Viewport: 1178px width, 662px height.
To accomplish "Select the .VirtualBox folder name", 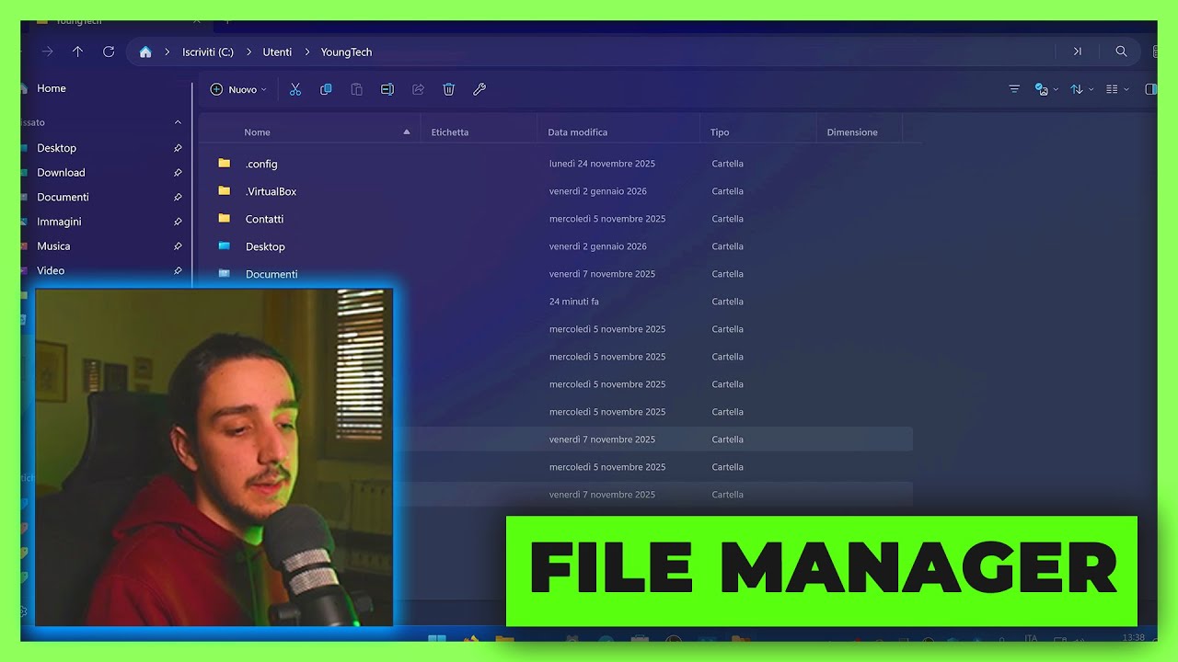I will pyautogui.click(x=271, y=191).
